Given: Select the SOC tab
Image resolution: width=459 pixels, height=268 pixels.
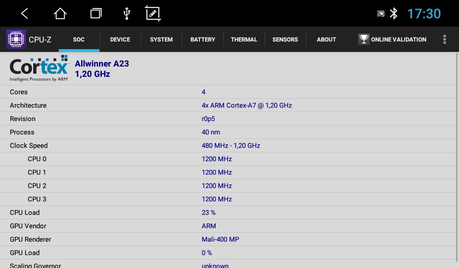Looking at the screenshot, I should pyautogui.click(x=79, y=39).
